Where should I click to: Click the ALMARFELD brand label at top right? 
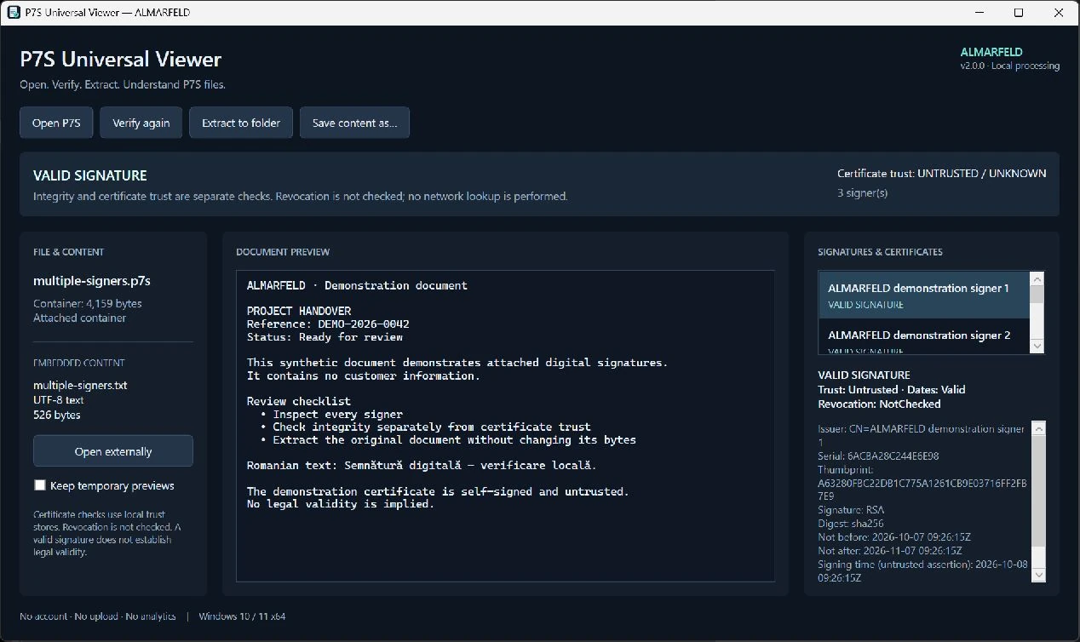991,52
